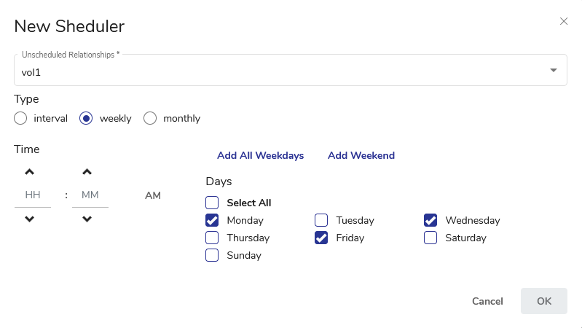Enable the Tuesday checkbox
The width and height of the screenshot is (582, 328).
[321, 220]
